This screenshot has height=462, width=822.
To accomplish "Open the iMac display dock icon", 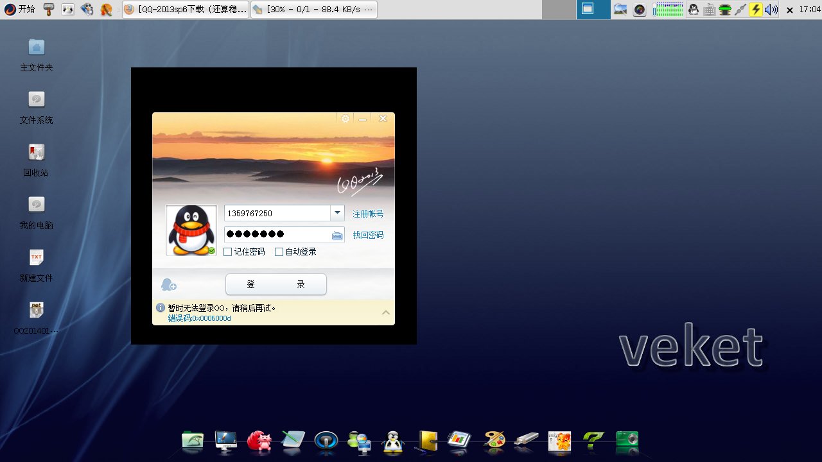I will (x=226, y=441).
